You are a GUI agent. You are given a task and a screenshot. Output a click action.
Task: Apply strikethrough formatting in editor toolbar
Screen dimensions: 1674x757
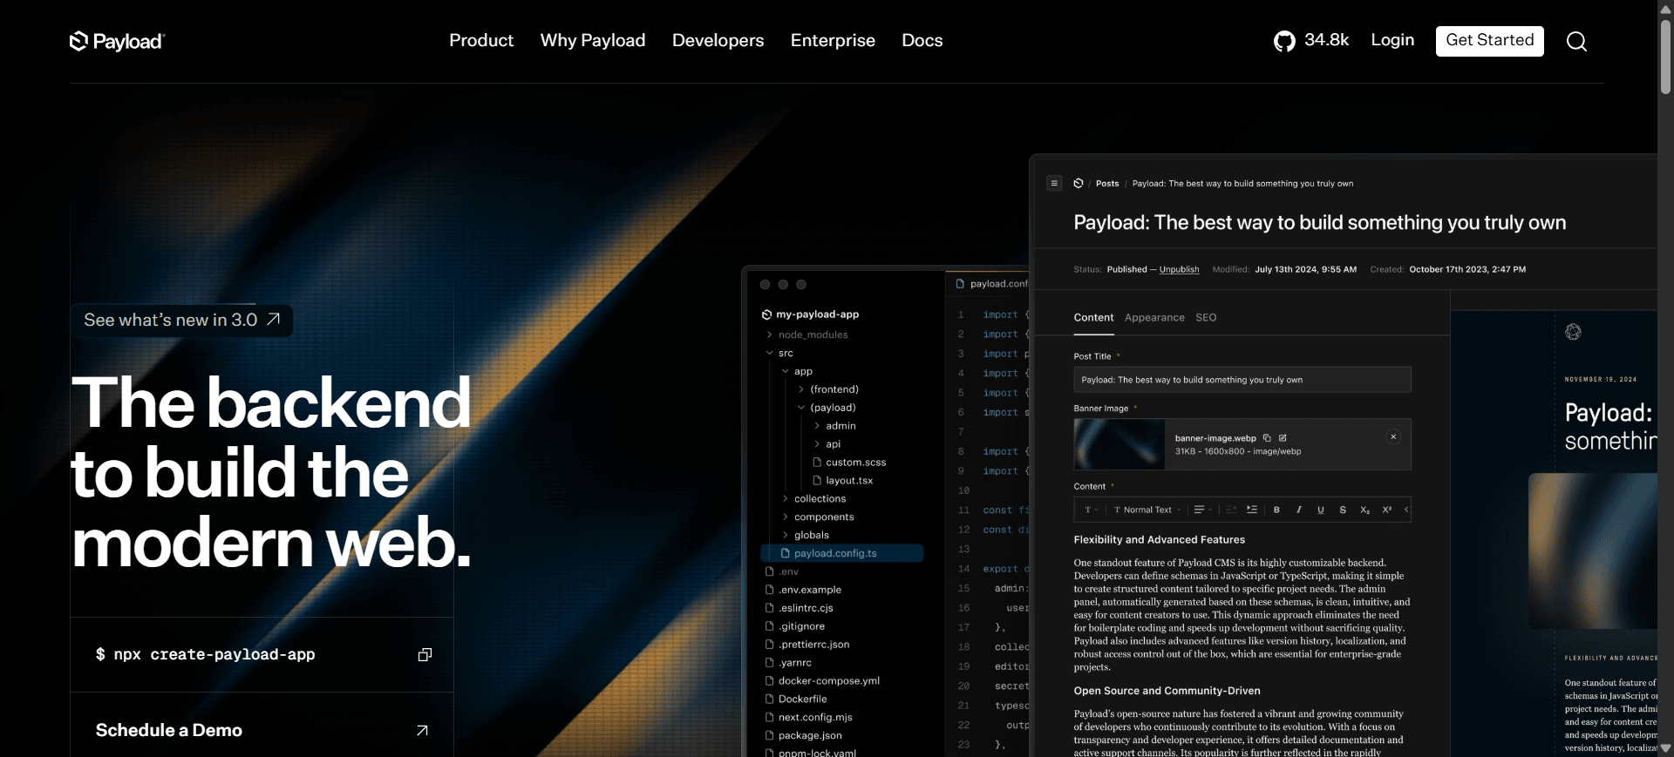[1343, 510]
